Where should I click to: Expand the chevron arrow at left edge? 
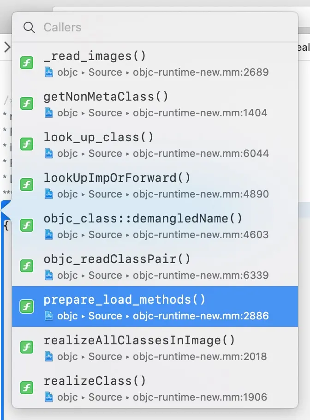click(x=7, y=47)
